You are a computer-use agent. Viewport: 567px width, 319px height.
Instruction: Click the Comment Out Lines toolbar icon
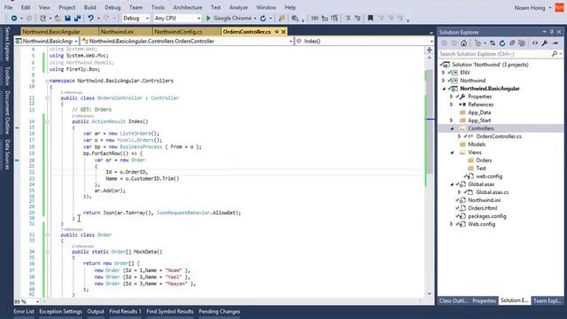coord(347,18)
